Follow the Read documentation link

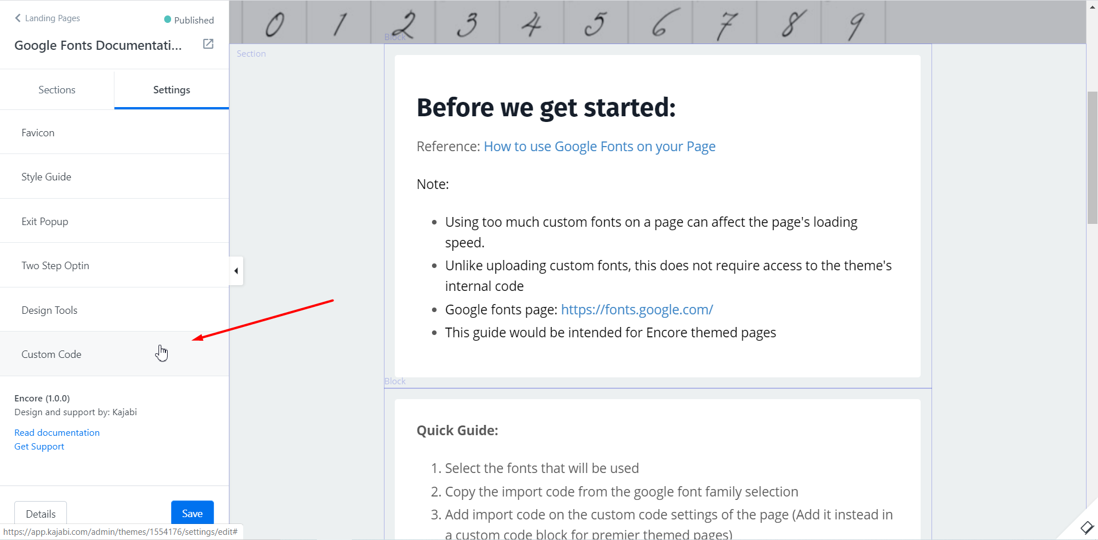(x=57, y=433)
